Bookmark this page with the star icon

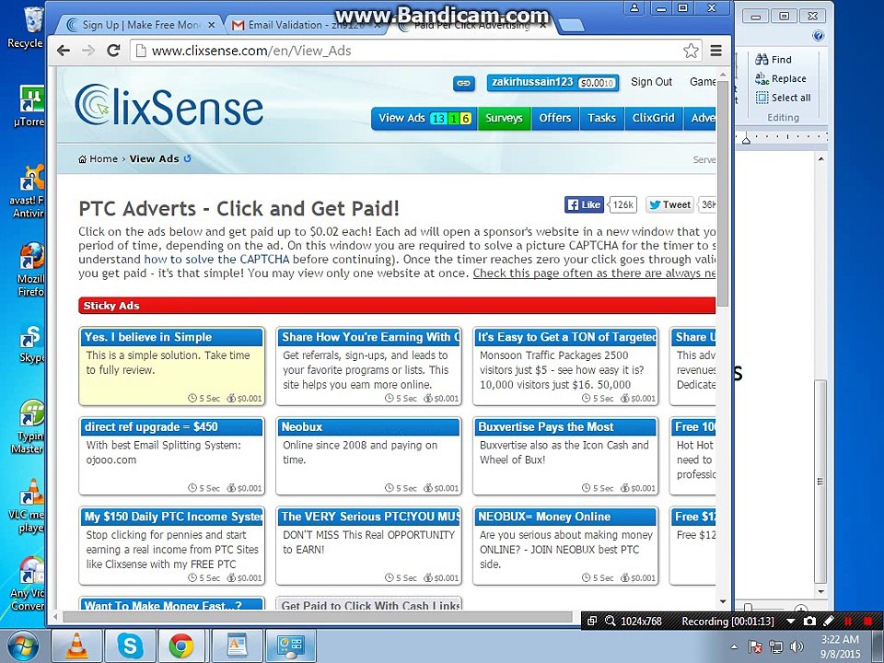(x=691, y=51)
